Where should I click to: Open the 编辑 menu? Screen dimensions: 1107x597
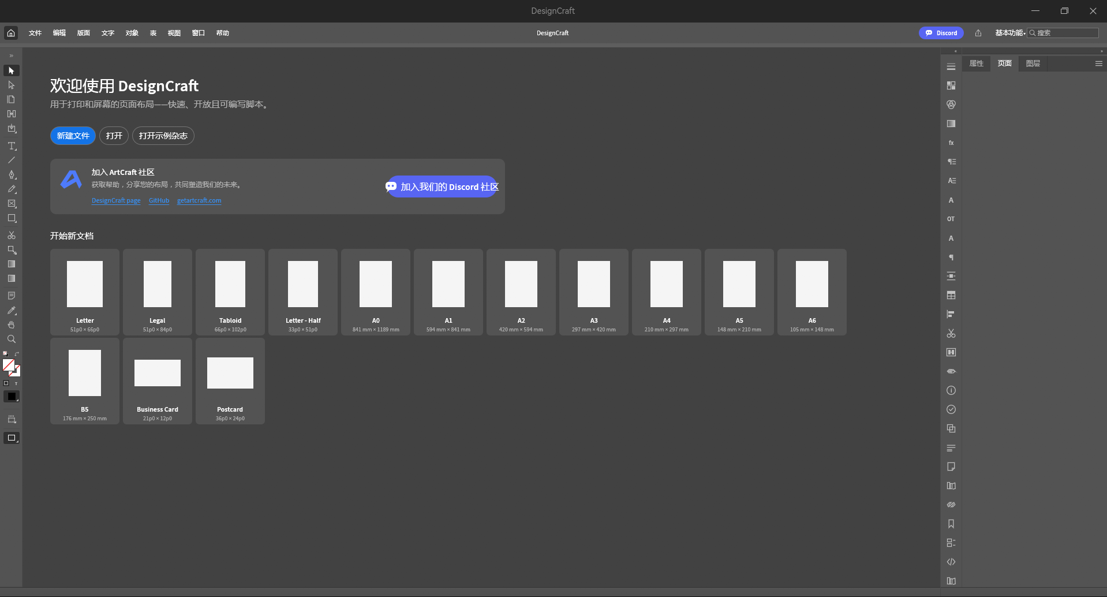(59, 33)
